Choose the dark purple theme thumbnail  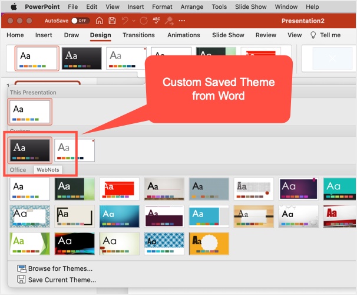[x=298, y=189]
